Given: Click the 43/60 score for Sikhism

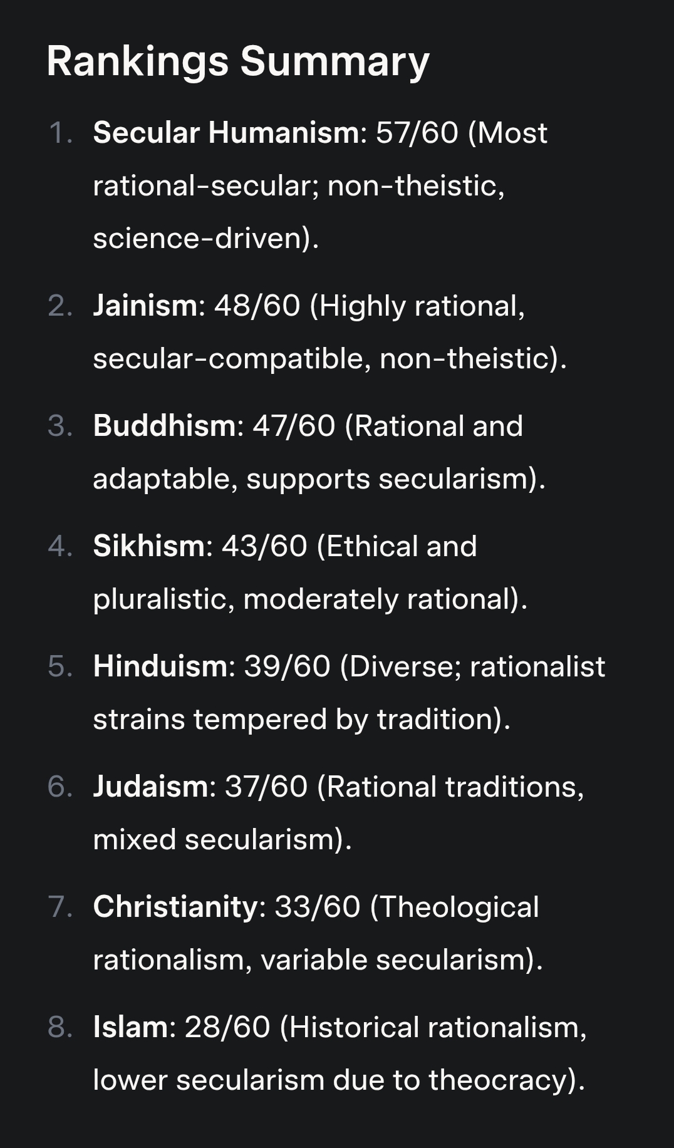Looking at the screenshot, I should pos(264,546).
